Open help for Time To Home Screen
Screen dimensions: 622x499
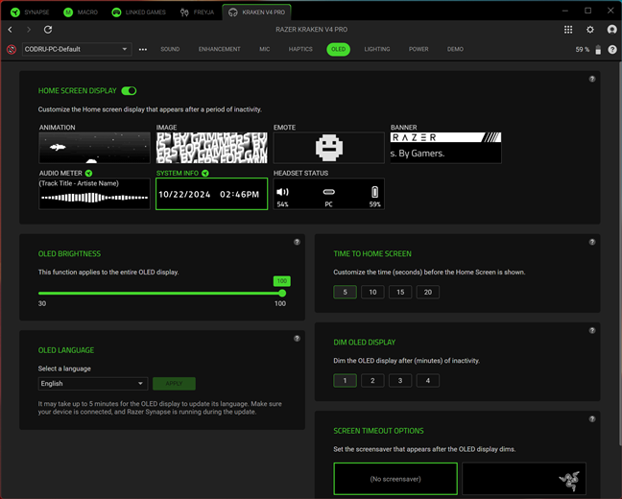coord(592,242)
